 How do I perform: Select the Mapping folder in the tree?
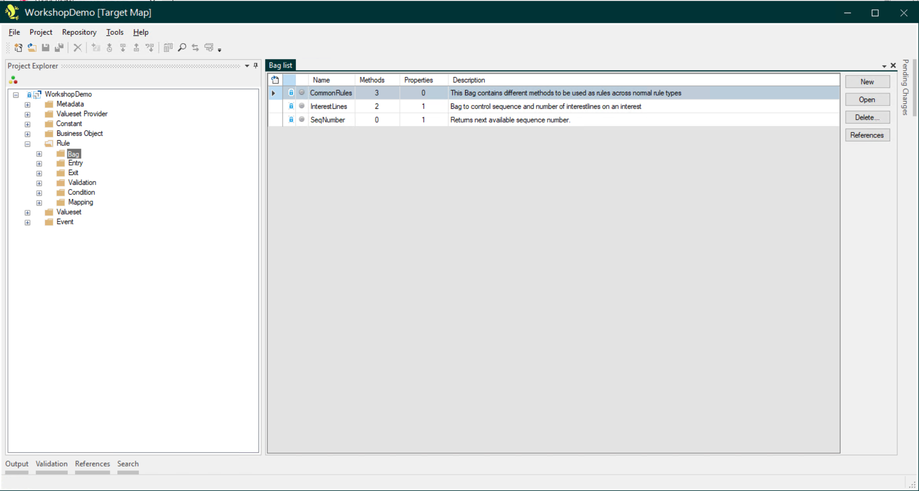(80, 202)
